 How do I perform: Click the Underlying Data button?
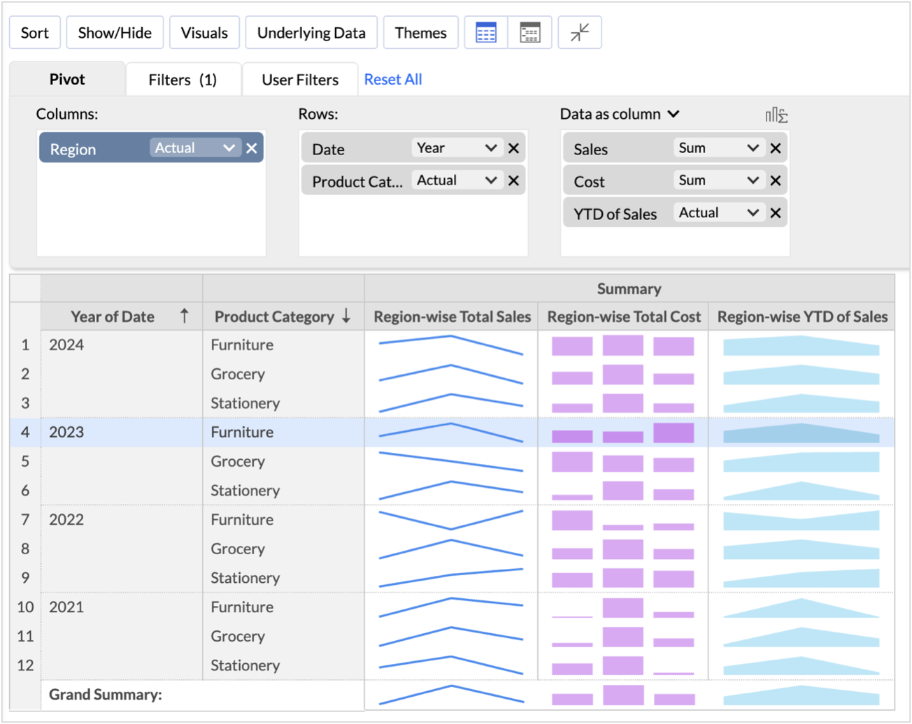tap(311, 32)
